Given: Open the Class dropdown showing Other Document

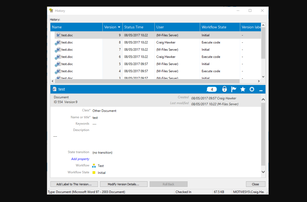Looking at the screenshot, I should click(x=104, y=110).
